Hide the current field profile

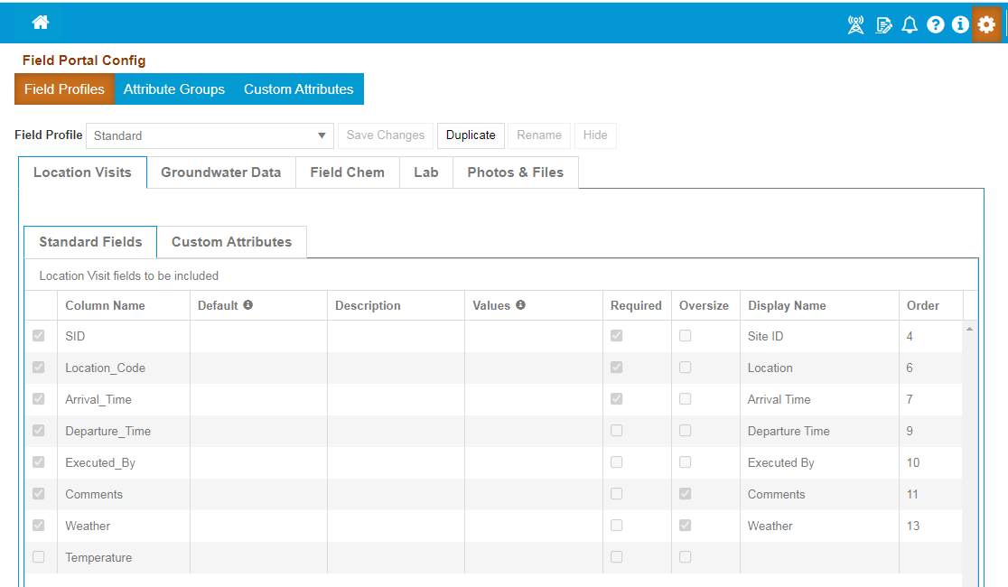(x=595, y=135)
